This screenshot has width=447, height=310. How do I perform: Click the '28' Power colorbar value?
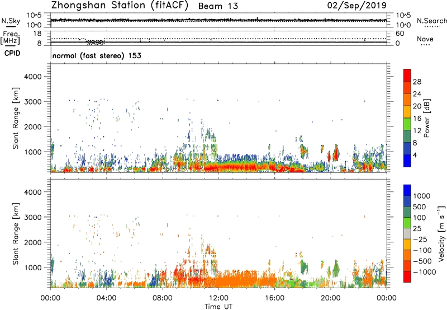click(417, 82)
